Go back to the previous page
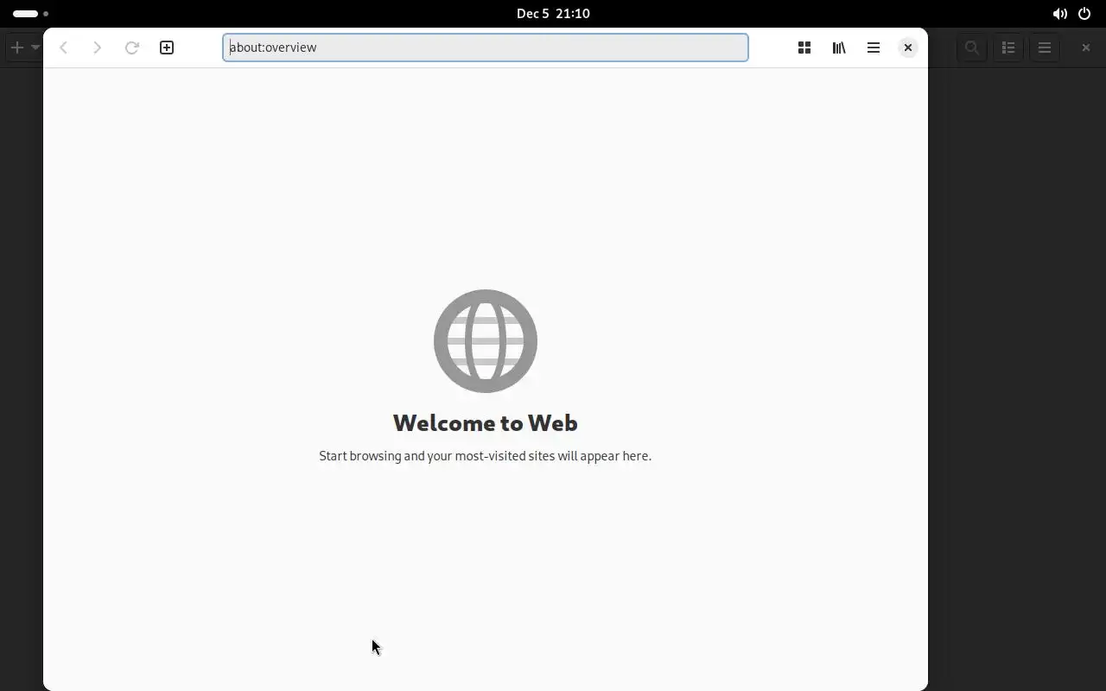Image resolution: width=1106 pixels, height=691 pixels. pyautogui.click(x=63, y=48)
